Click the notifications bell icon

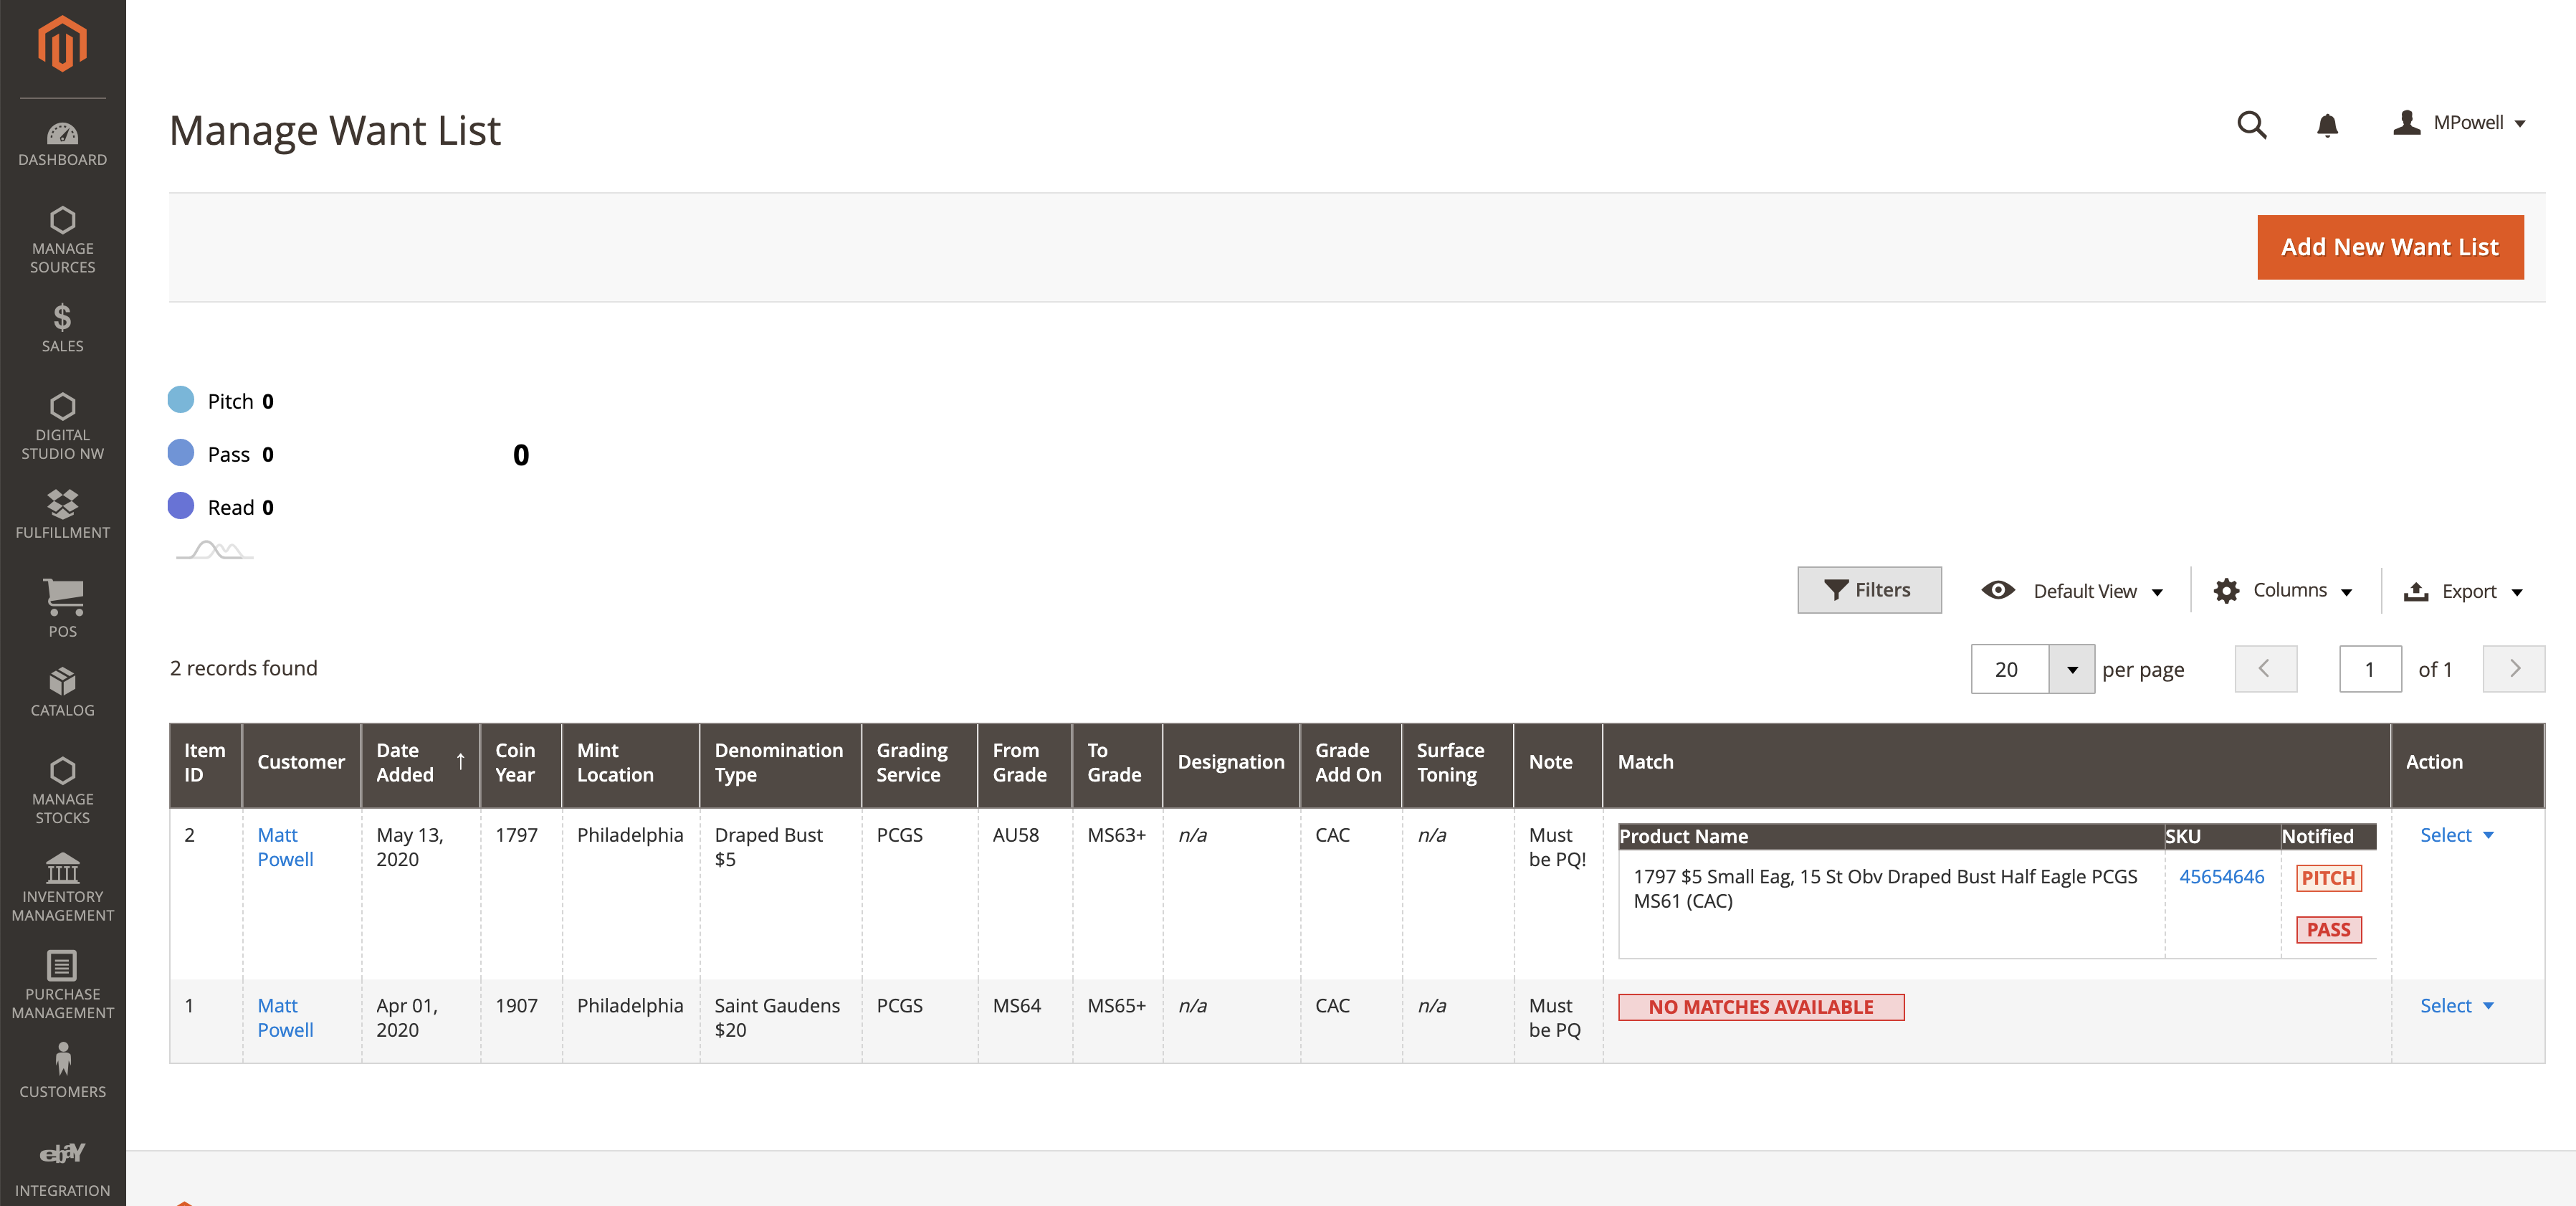(x=2327, y=125)
